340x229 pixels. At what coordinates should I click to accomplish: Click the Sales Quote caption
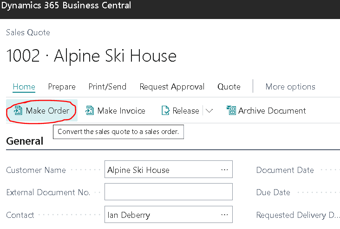[28, 32]
